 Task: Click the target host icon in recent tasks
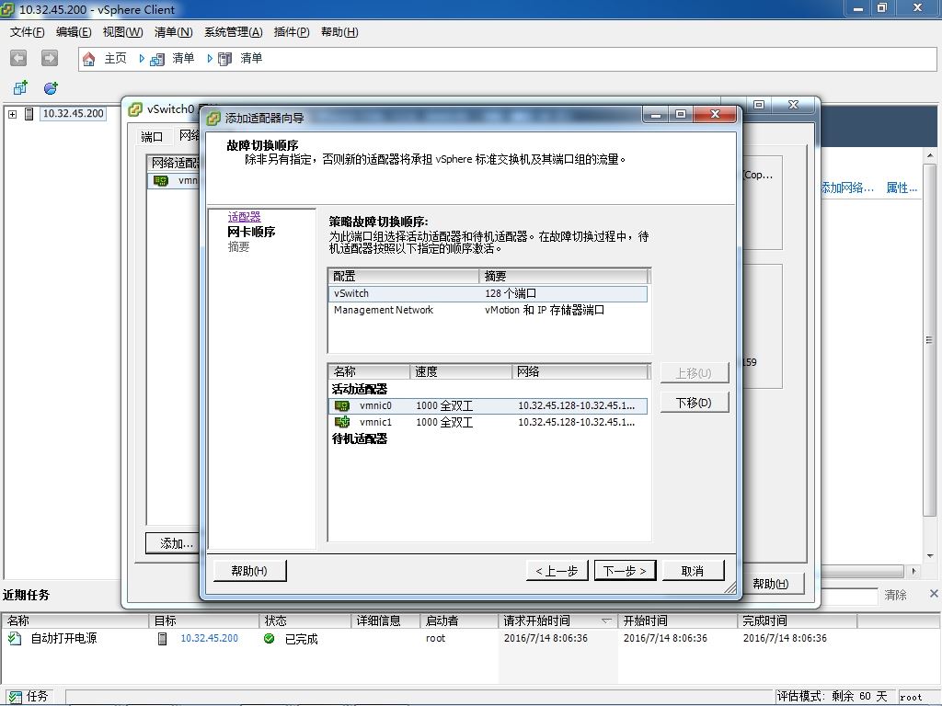[162, 638]
